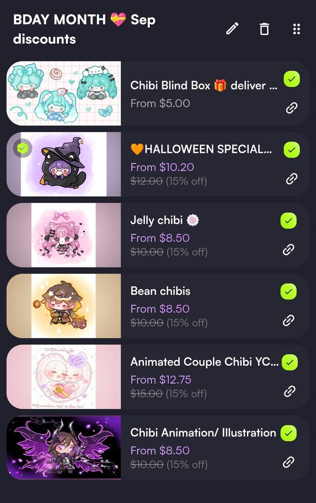
Task: Uncheck Animated Couple Chibi YCH
Action: [290, 362]
